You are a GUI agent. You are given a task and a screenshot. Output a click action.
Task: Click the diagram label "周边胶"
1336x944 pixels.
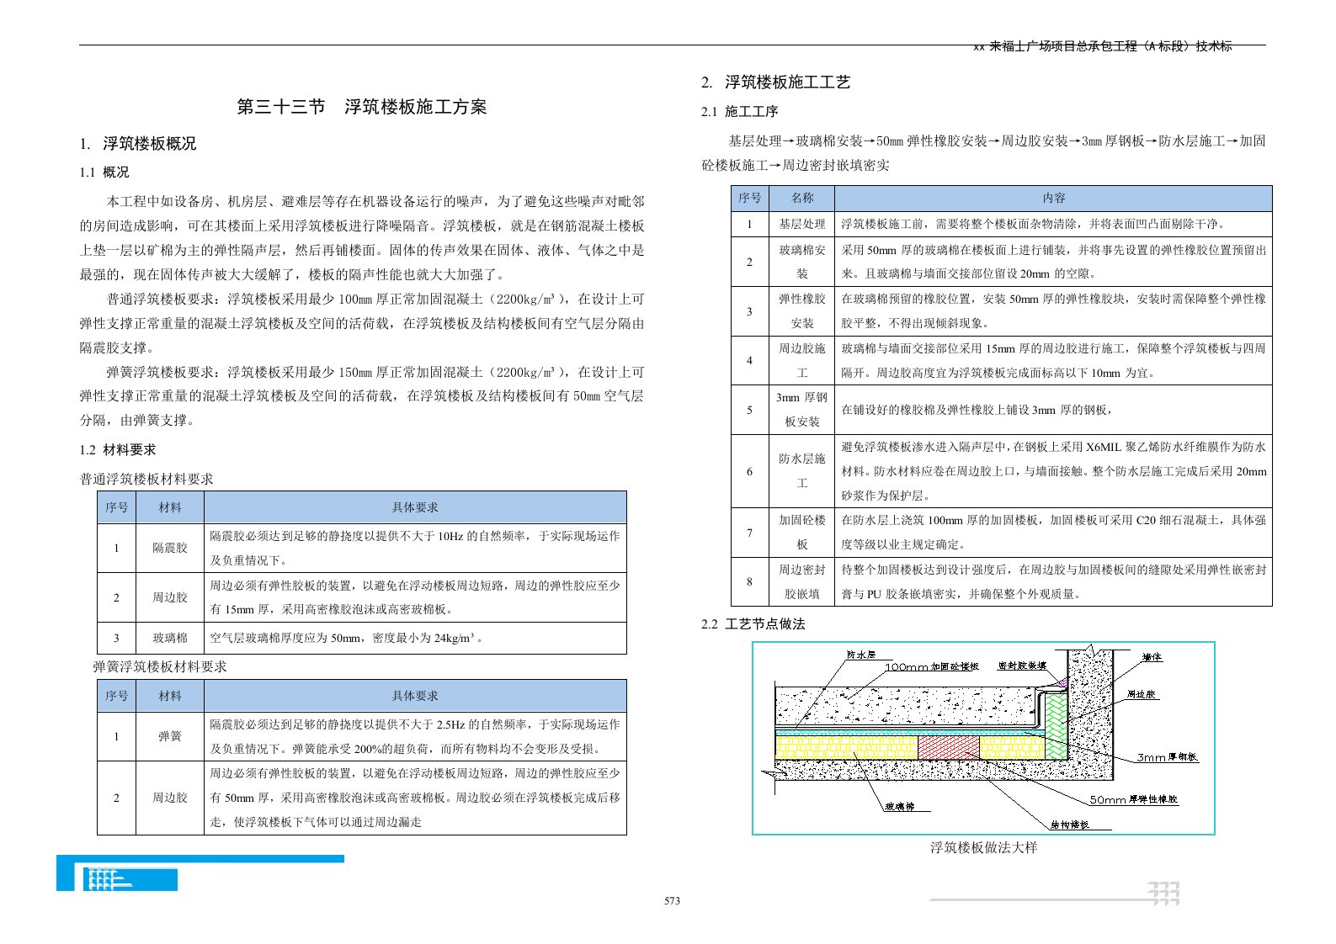(x=1142, y=694)
